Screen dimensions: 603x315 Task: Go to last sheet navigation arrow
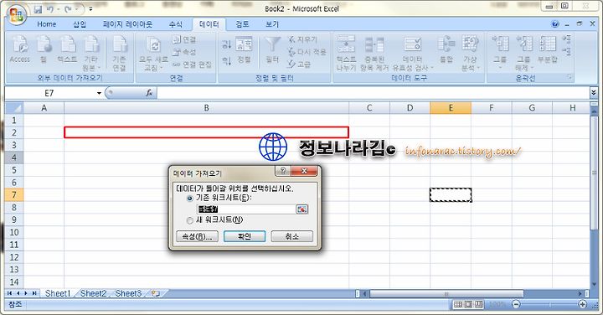pos(34,293)
